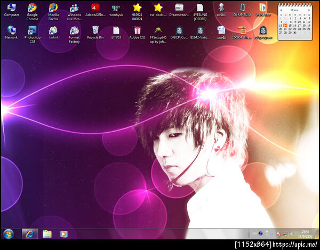Select the 910921 840824 star icon
Screen dimensions: 320x250
point(137,12)
